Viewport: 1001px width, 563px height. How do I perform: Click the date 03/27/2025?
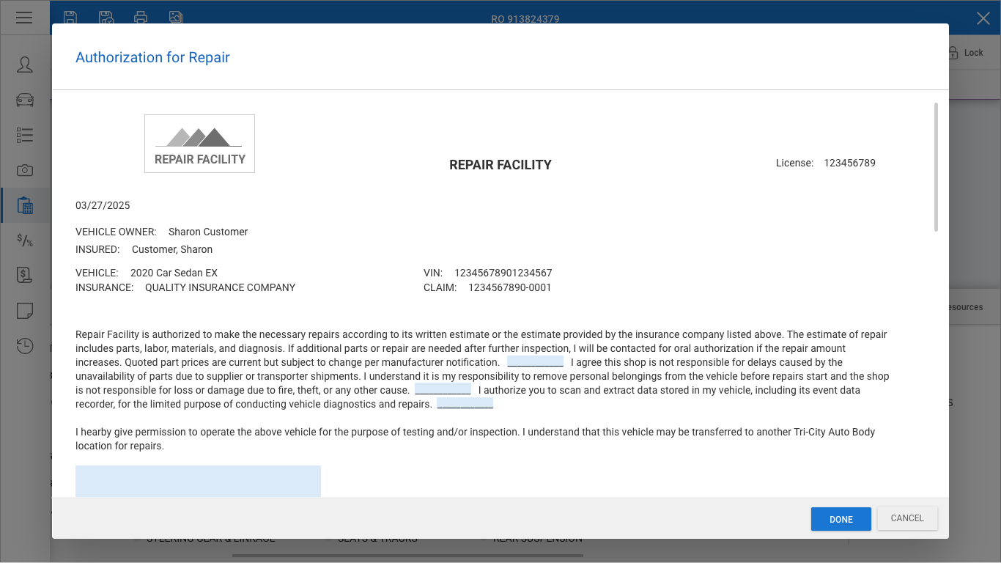pyautogui.click(x=103, y=205)
